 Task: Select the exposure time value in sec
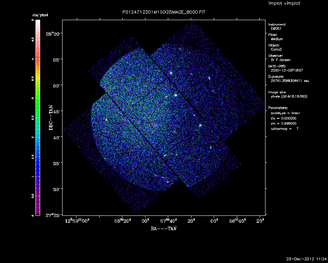point(290,81)
